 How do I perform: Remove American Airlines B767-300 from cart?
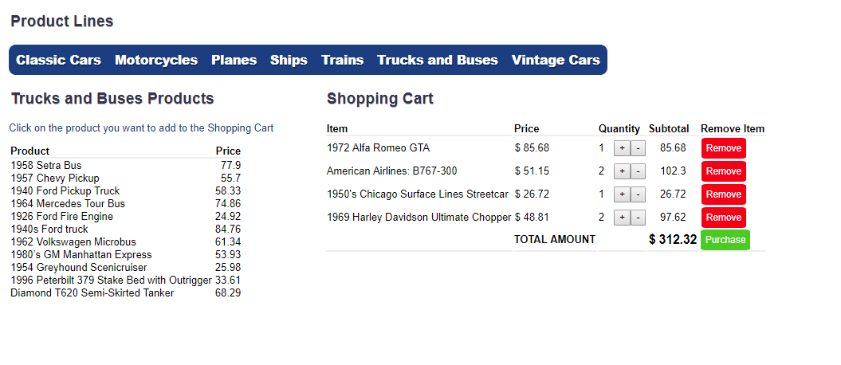tap(723, 171)
